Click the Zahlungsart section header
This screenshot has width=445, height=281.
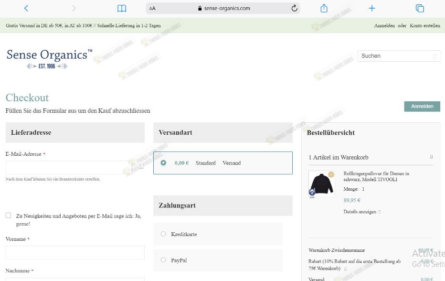[223, 205]
